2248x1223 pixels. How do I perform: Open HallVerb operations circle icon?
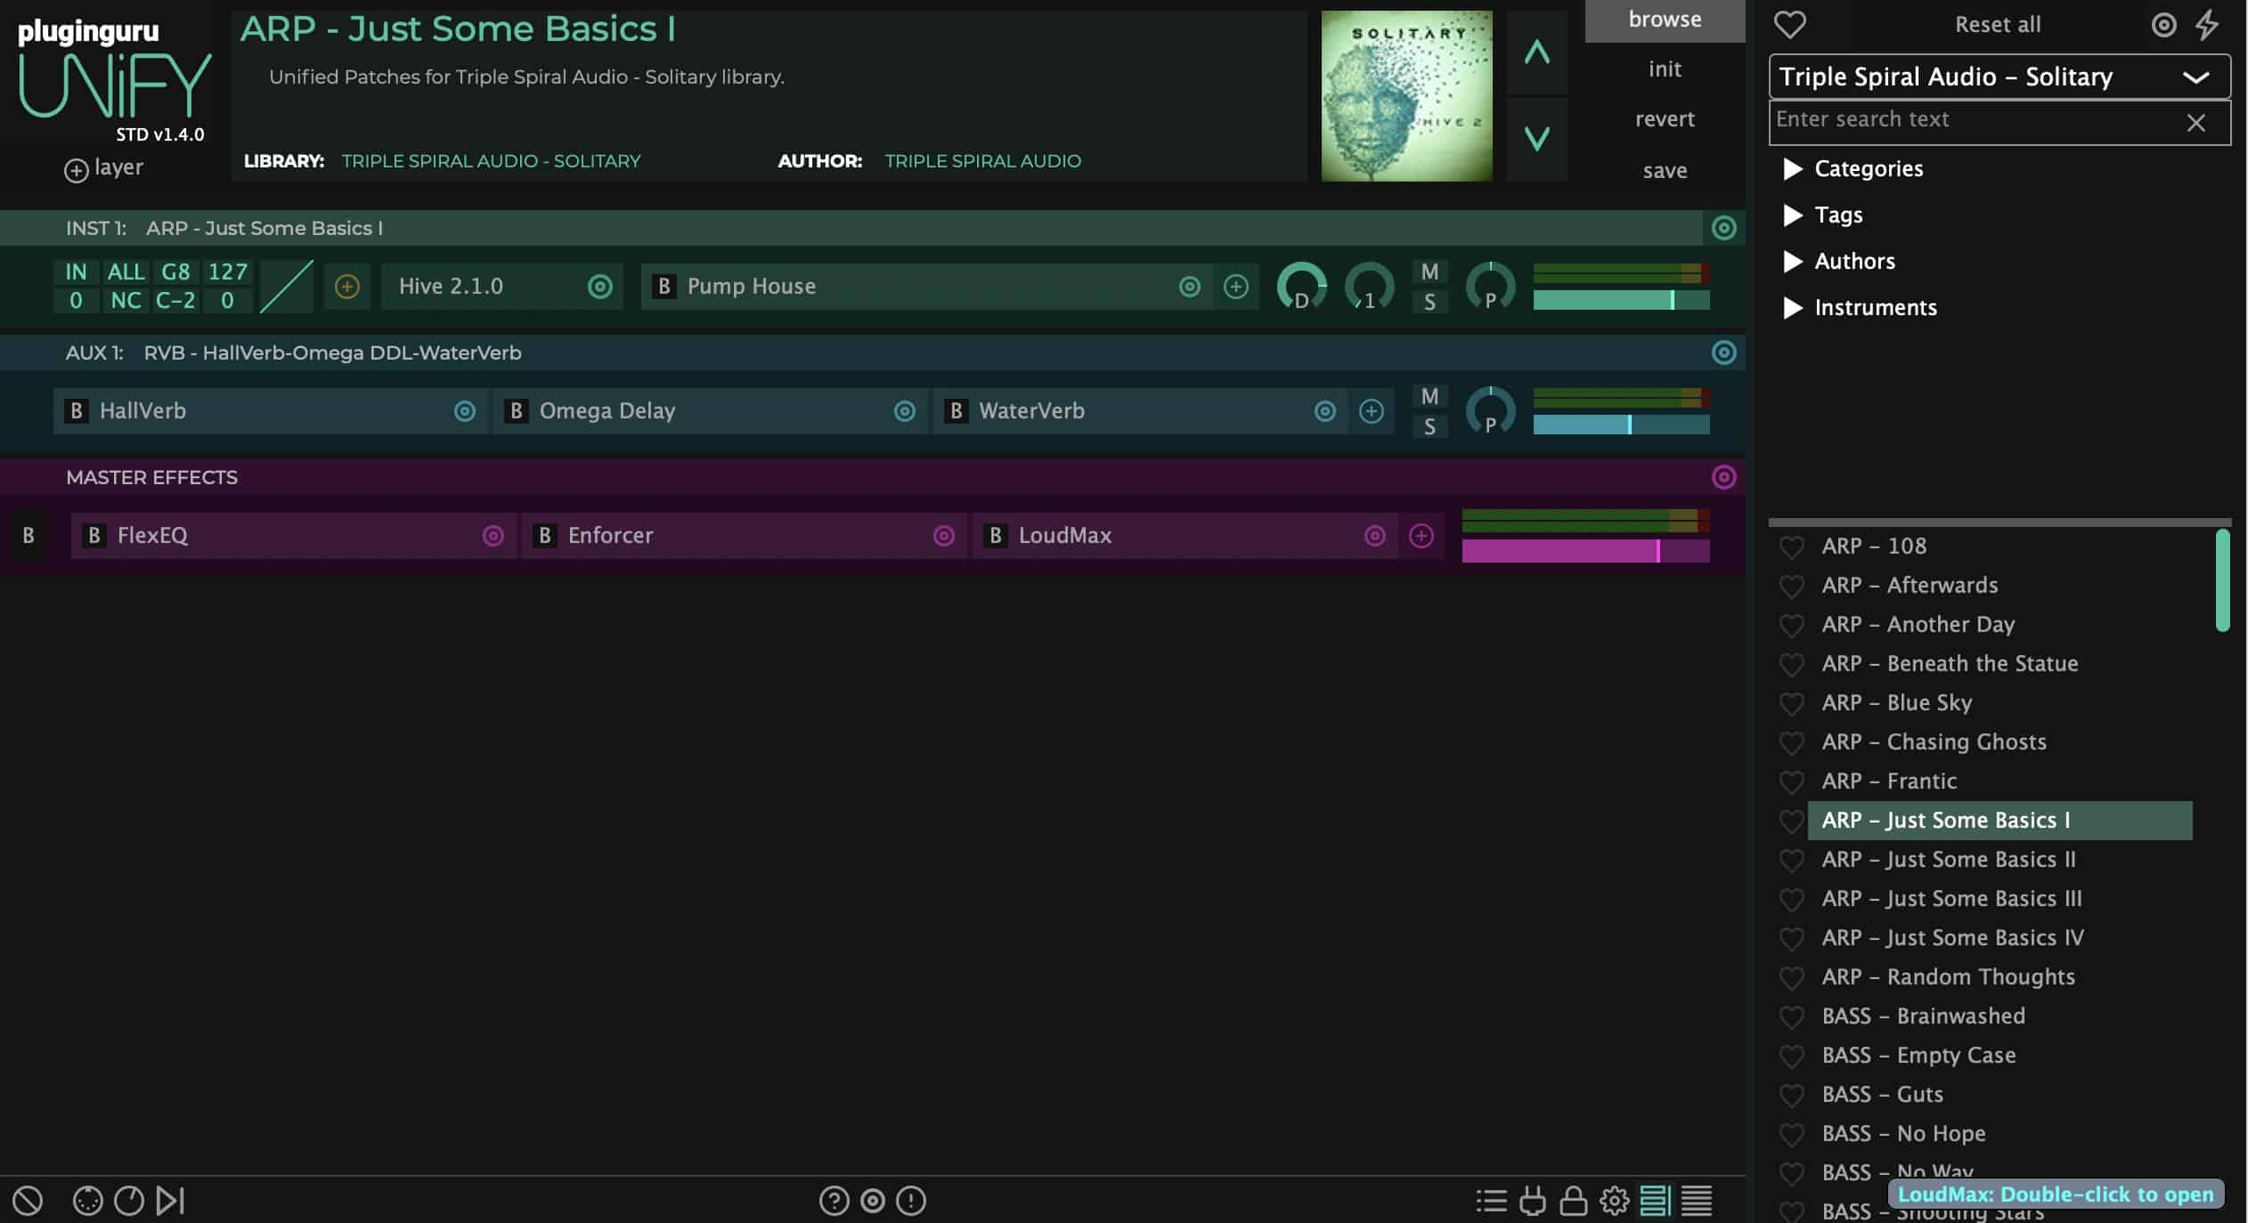tap(464, 411)
